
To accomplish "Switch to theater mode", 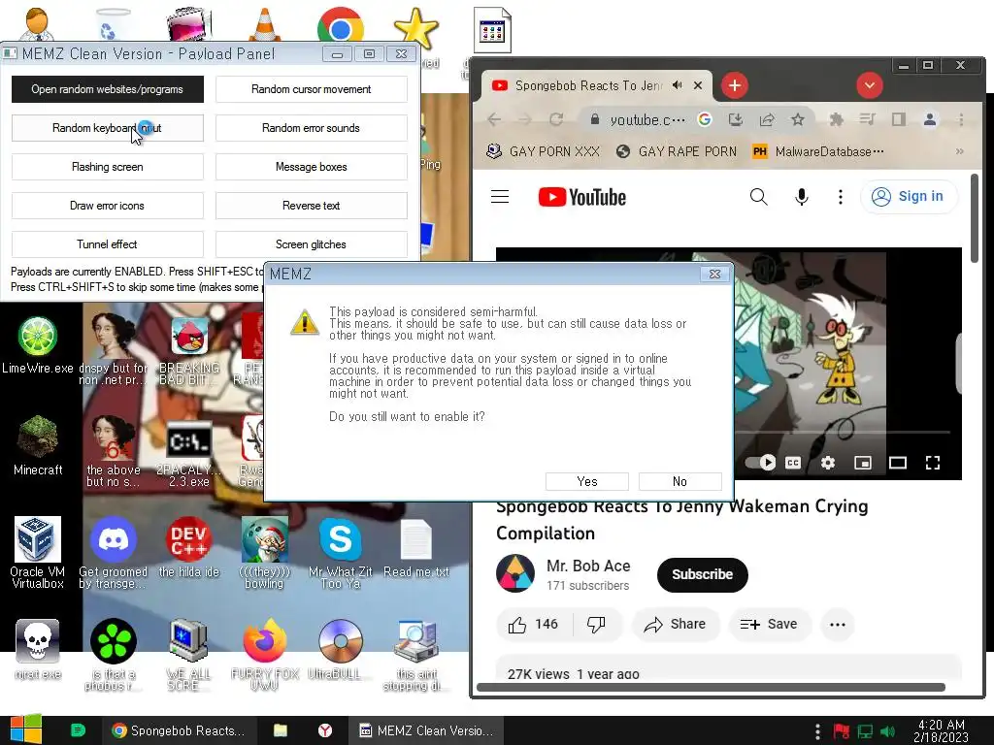I will click(x=898, y=463).
